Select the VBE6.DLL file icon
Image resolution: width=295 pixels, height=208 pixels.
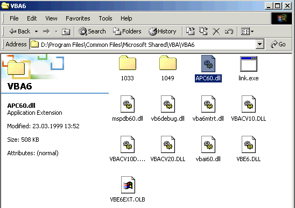tap(249, 144)
